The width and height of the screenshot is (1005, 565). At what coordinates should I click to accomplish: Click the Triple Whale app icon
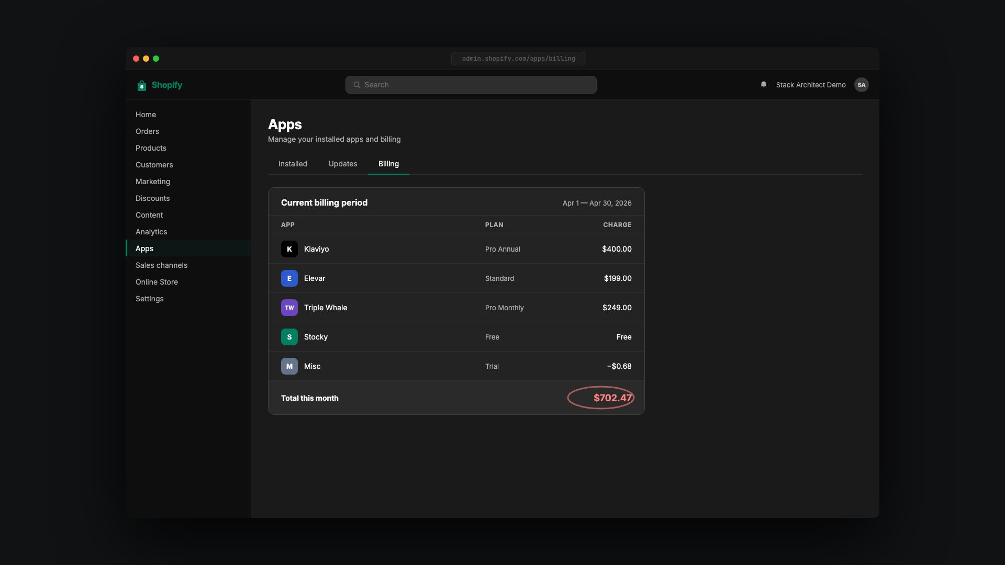click(289, 308)
